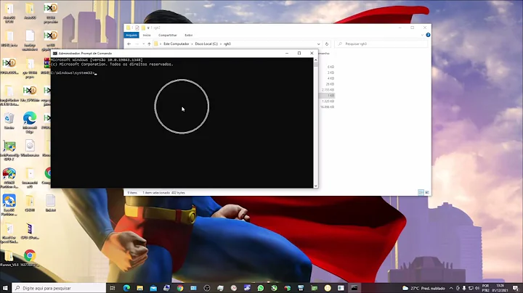Go forward in the Explorer window
The height and width of the screenshot is (293, 523).
(137, 44)
